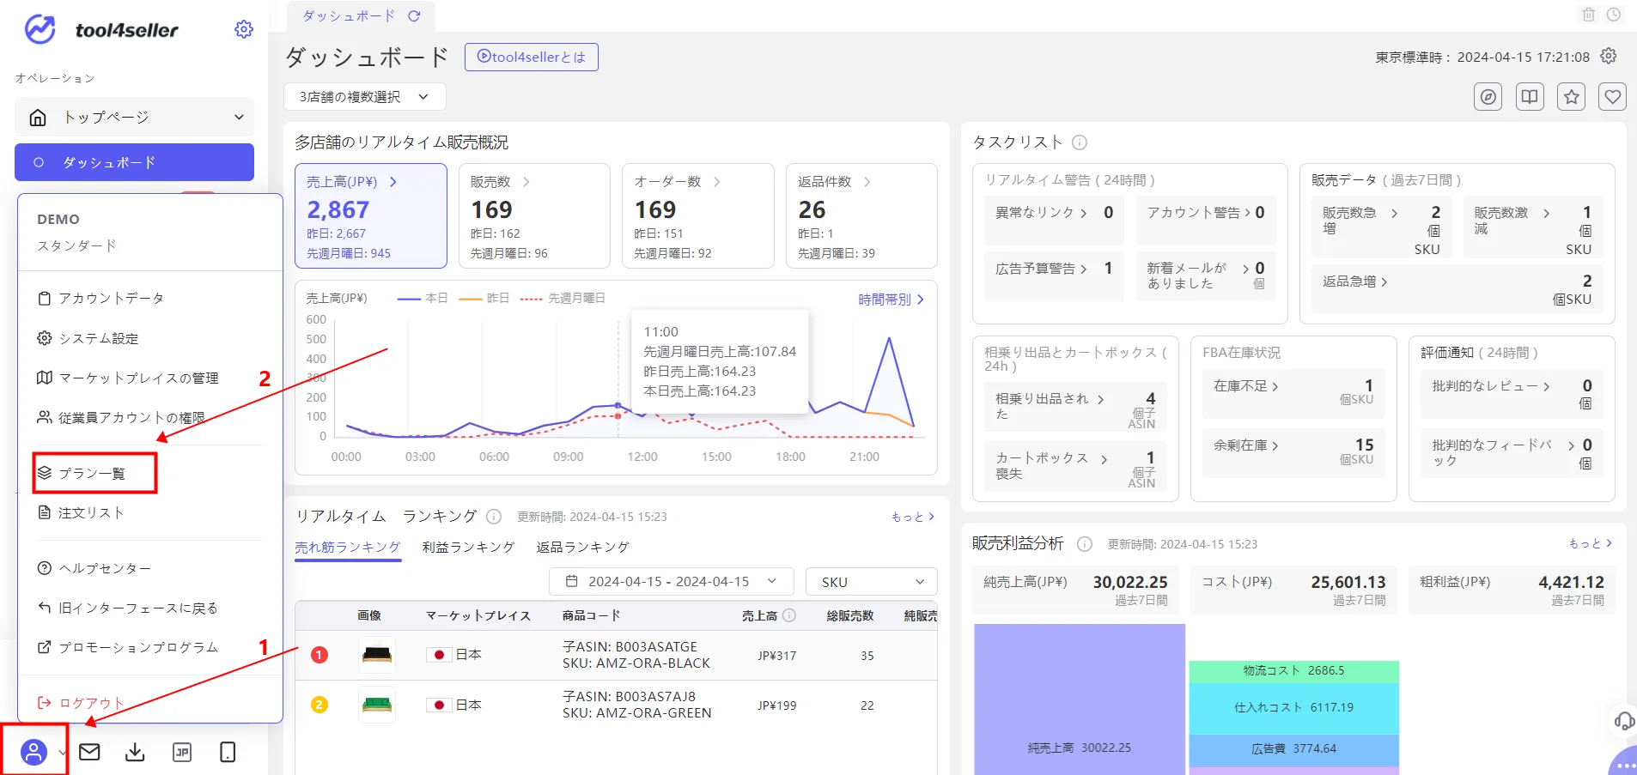Expand arrow next to user avatar
Image resolution: width=1637 pixels, height=775 pixels.
pos(62,753)
